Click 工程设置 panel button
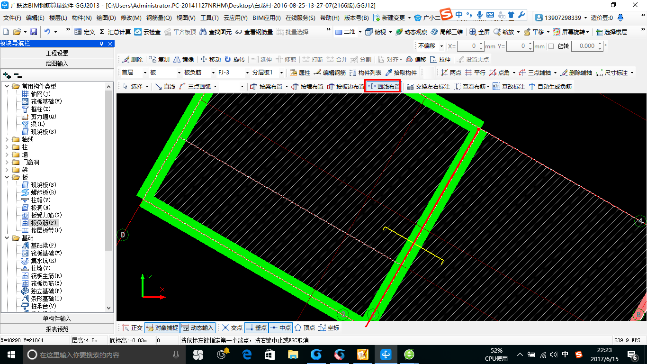Viewport: 647px width, 364px height. (x=57, y=53)
